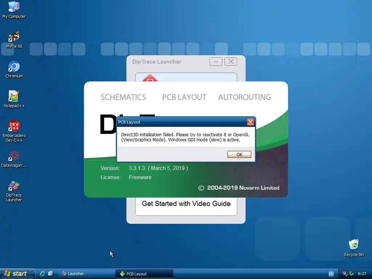Click the second system tray icon
372x279 pixels.
click(351, 274)
